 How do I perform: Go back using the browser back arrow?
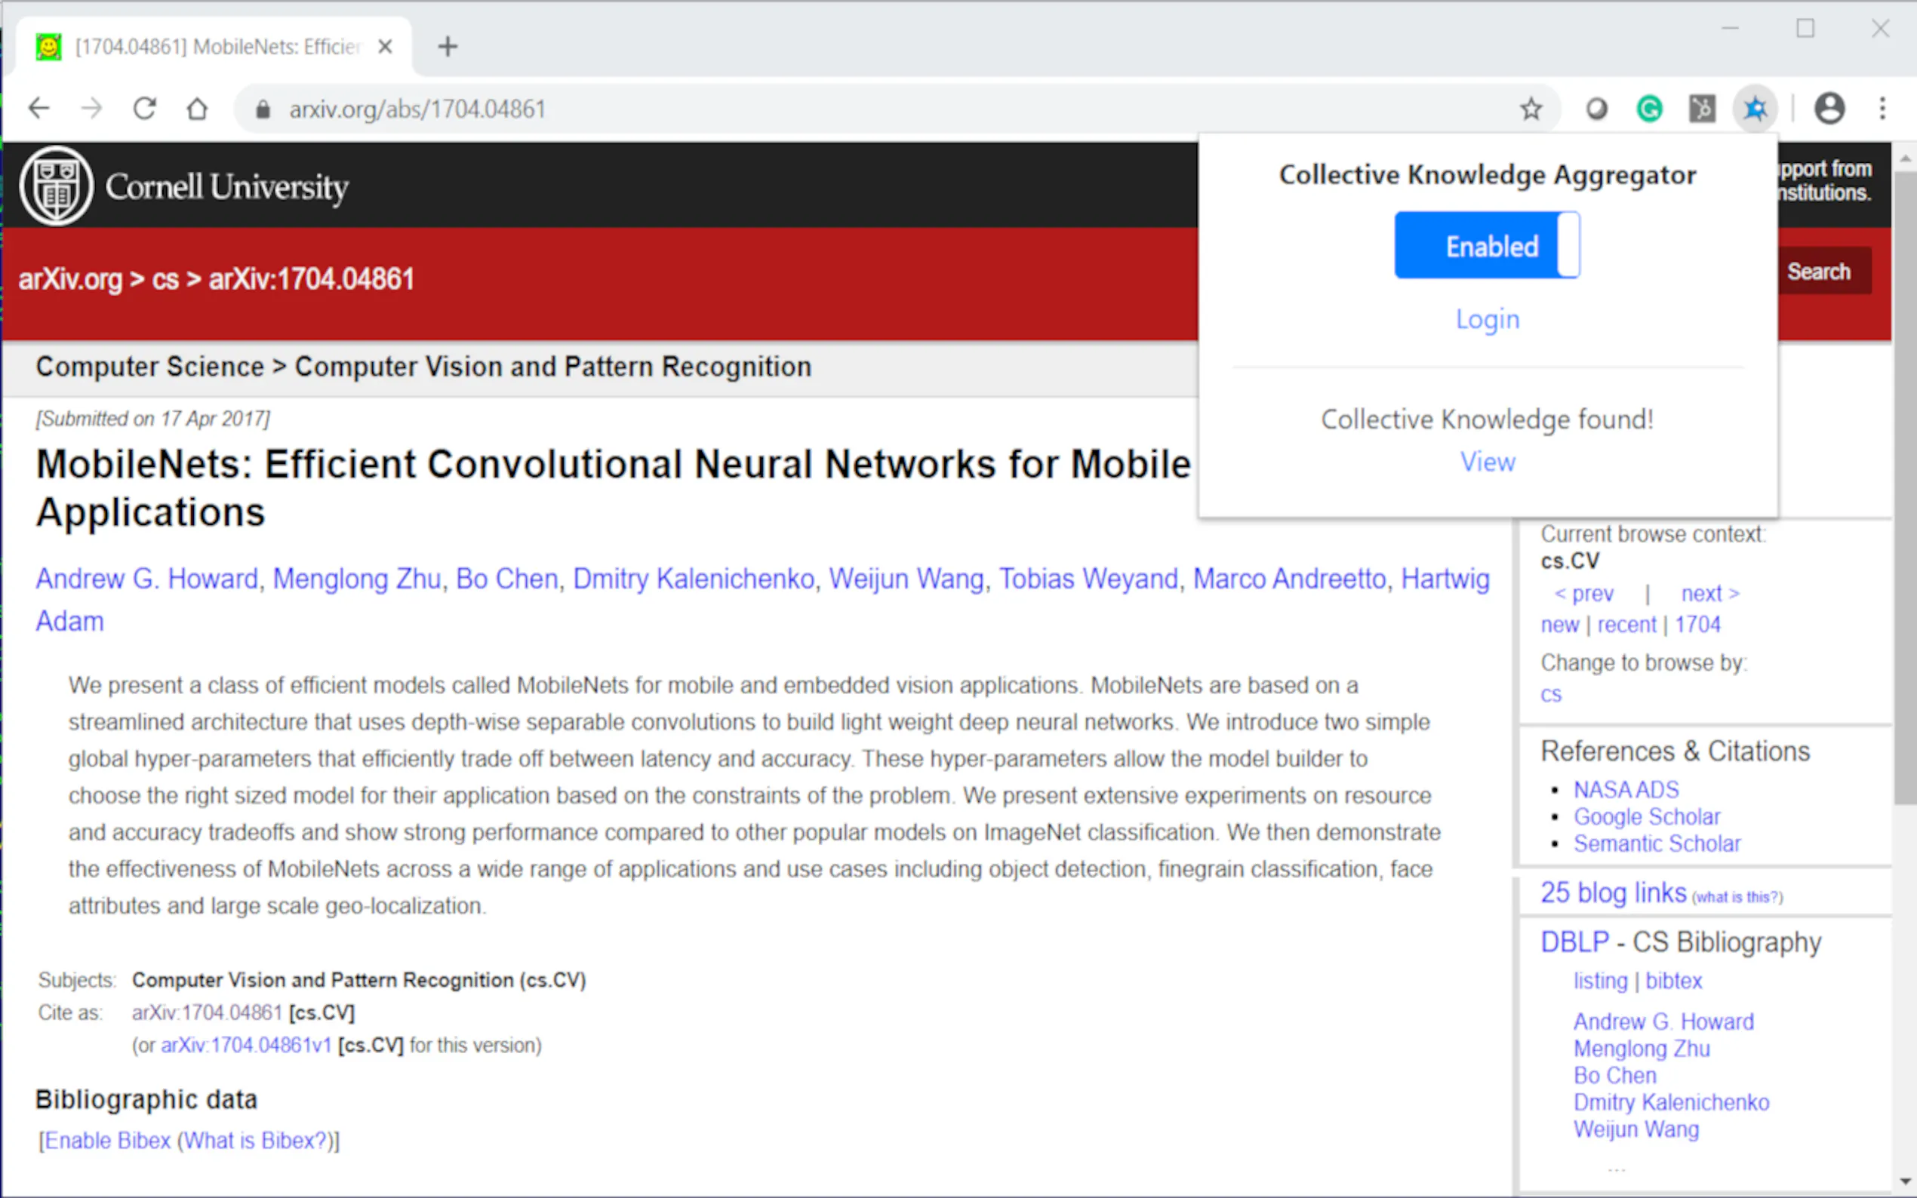(38, 109)
